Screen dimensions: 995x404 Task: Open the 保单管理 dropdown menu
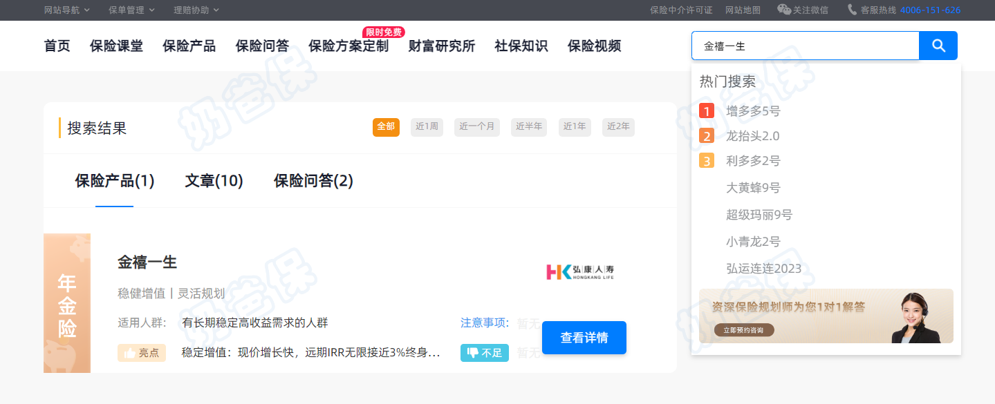point(131,10)
